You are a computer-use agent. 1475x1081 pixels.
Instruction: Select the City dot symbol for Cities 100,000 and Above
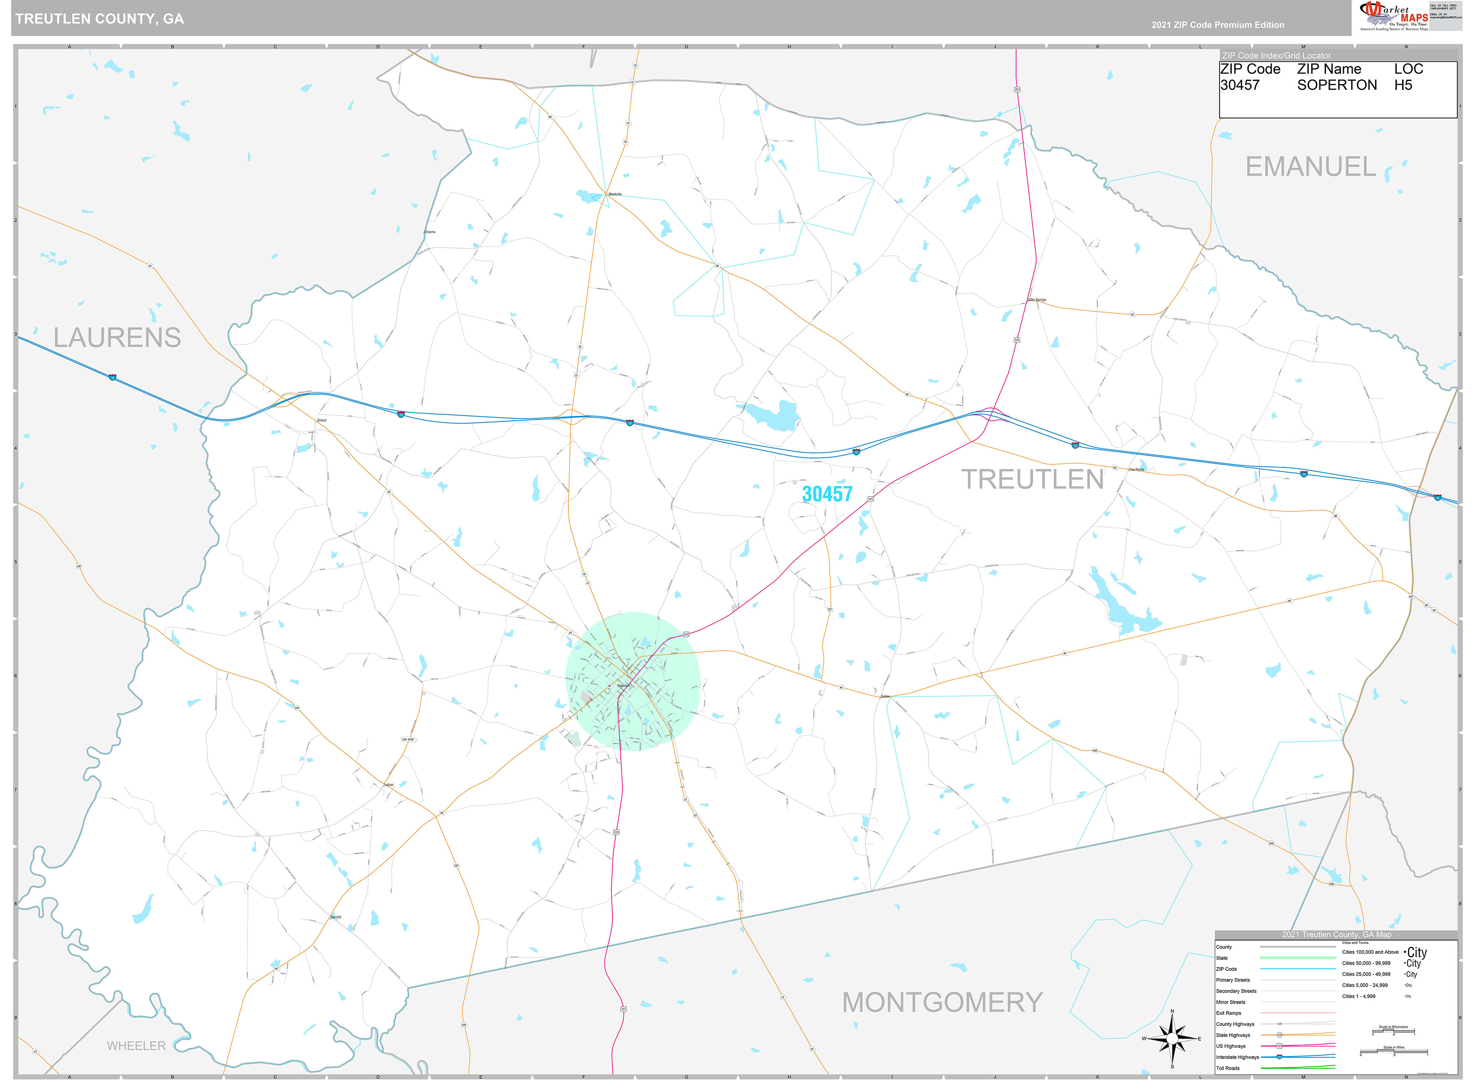coord(1405,952)
